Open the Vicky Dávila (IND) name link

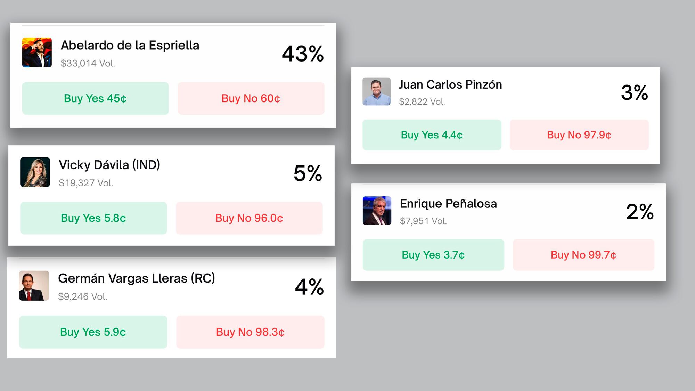(109, 165)
